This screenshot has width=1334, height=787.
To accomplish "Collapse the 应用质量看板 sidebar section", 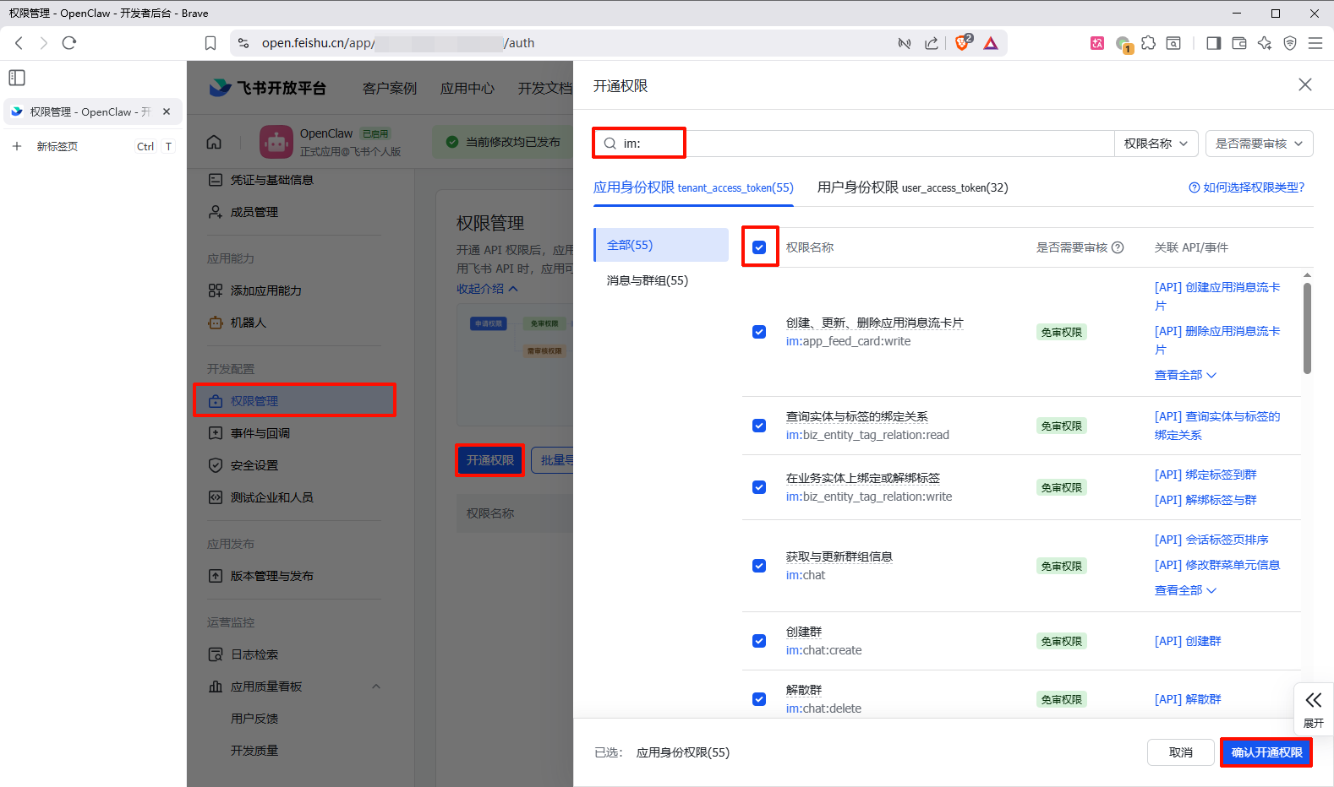I will 376,687.
